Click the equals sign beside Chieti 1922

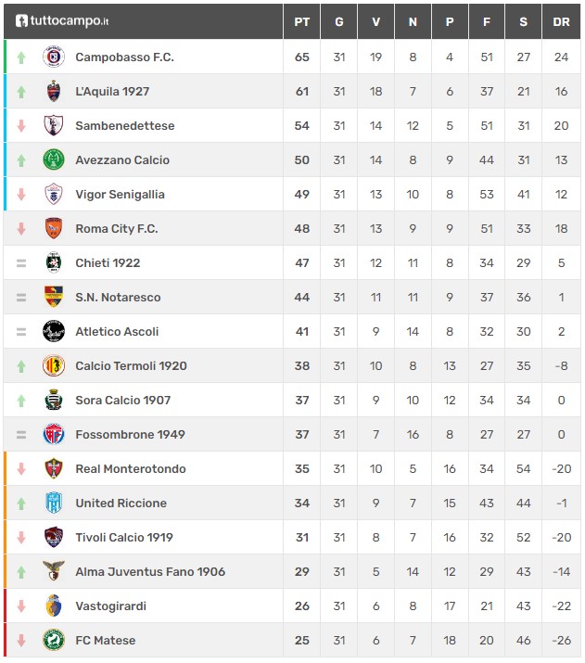tap(21, 263)
